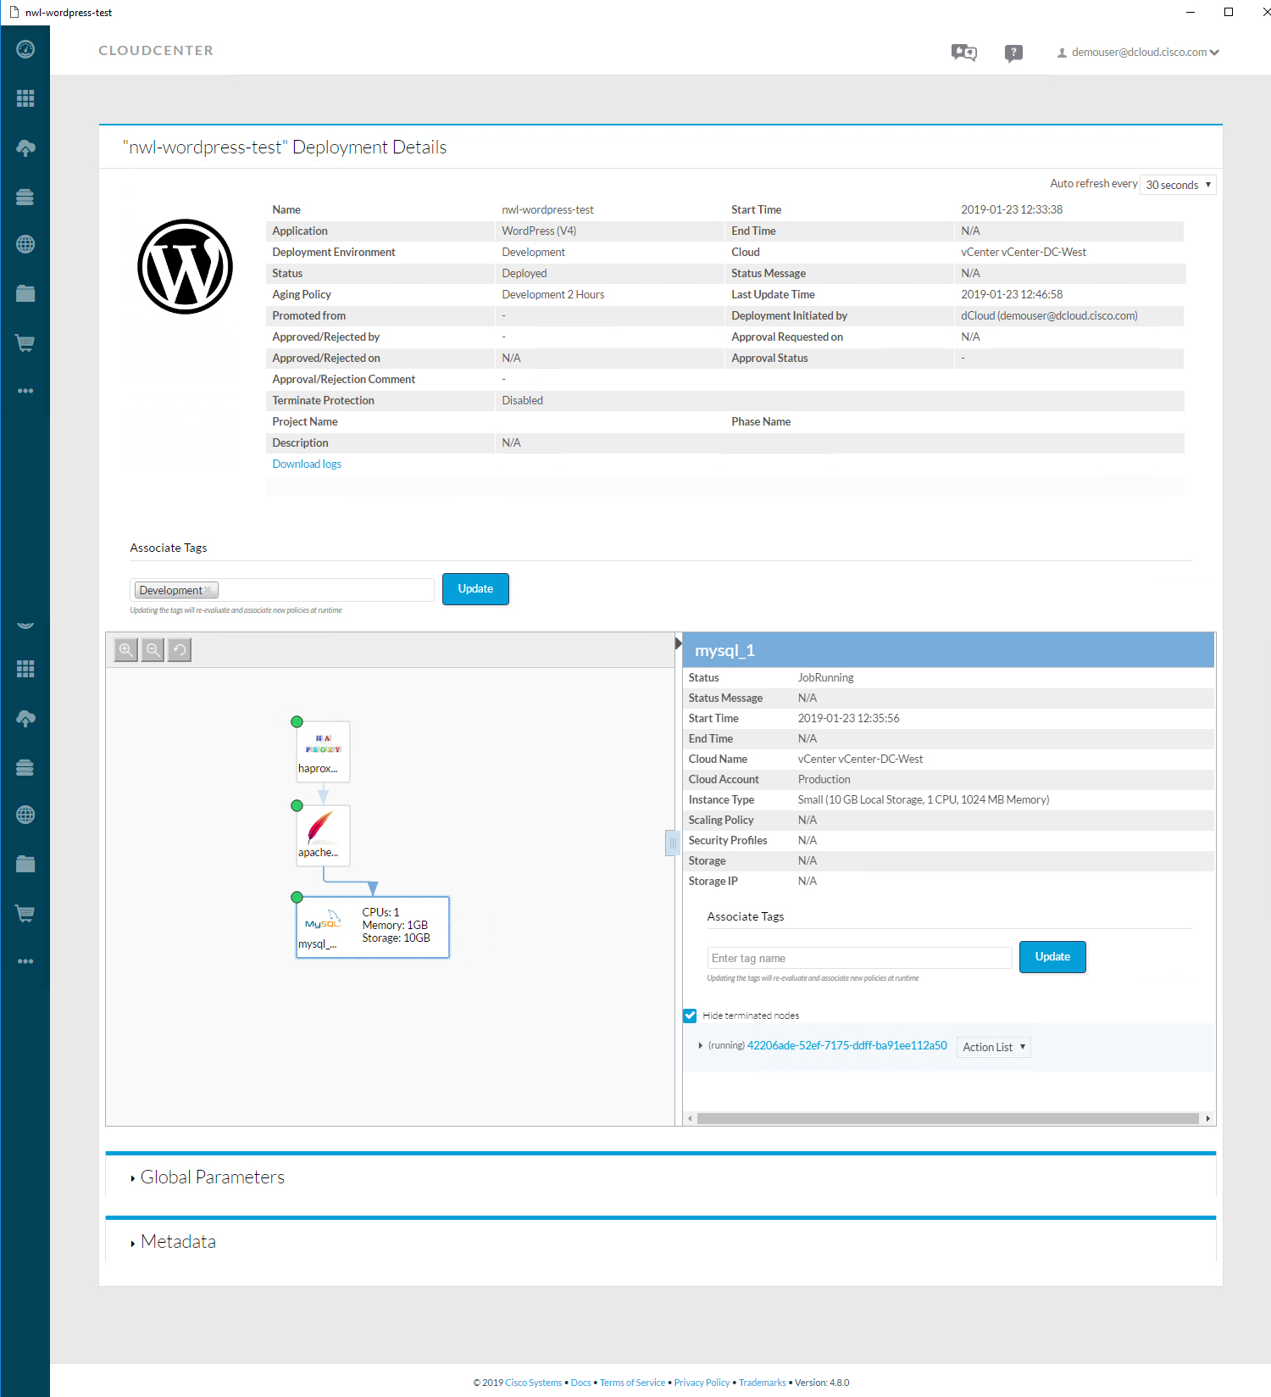
Task: Click Download logs link
Action: tap(307, 464)
